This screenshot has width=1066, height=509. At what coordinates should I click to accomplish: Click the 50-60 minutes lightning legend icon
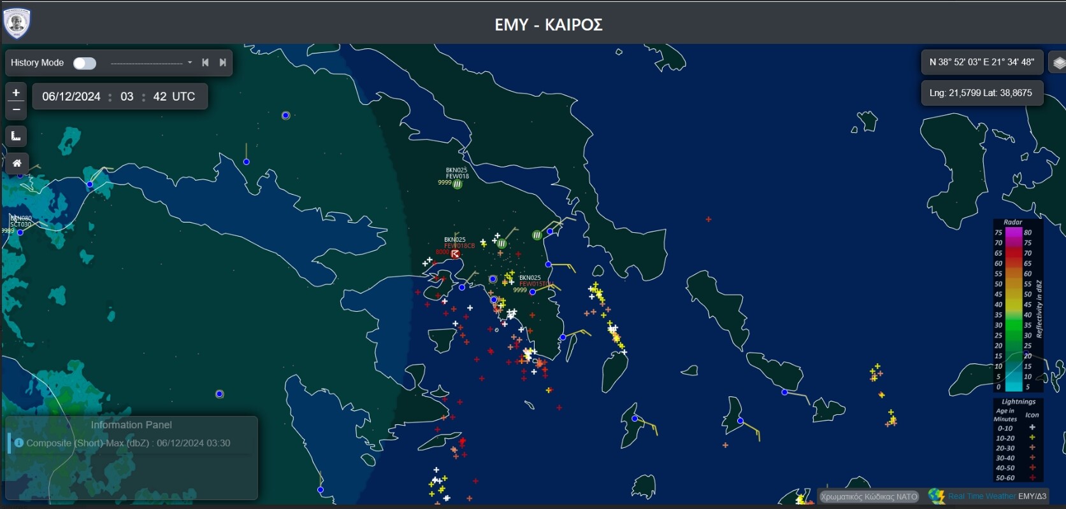(x=1032, y=478)
